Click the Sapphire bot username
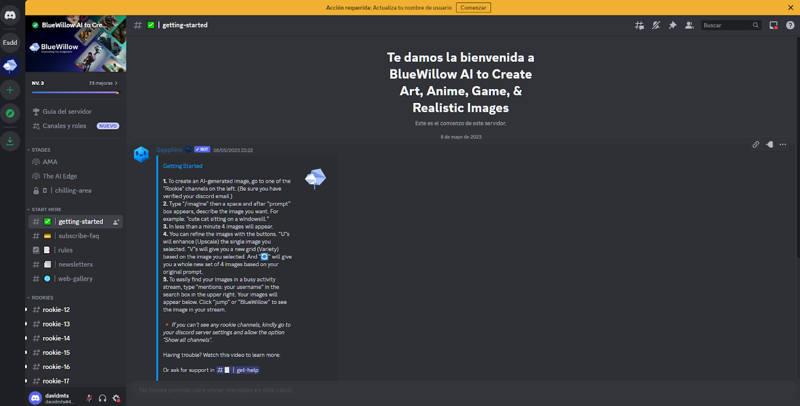The height and width of the screenshot is (406, 800). [169, 150]
